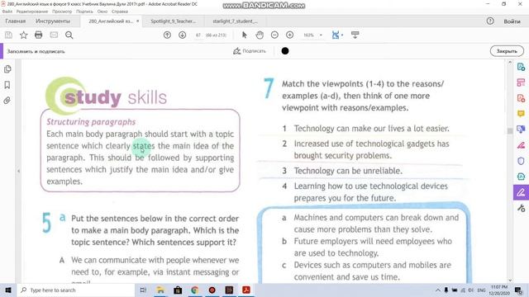Zoom in with the plus button
The width and height of the screenshot is (529, 297).
289,35
